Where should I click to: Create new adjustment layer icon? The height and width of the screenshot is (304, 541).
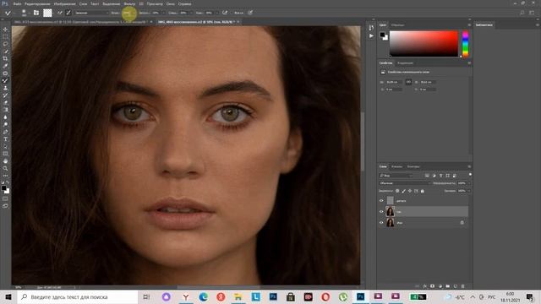440,286
